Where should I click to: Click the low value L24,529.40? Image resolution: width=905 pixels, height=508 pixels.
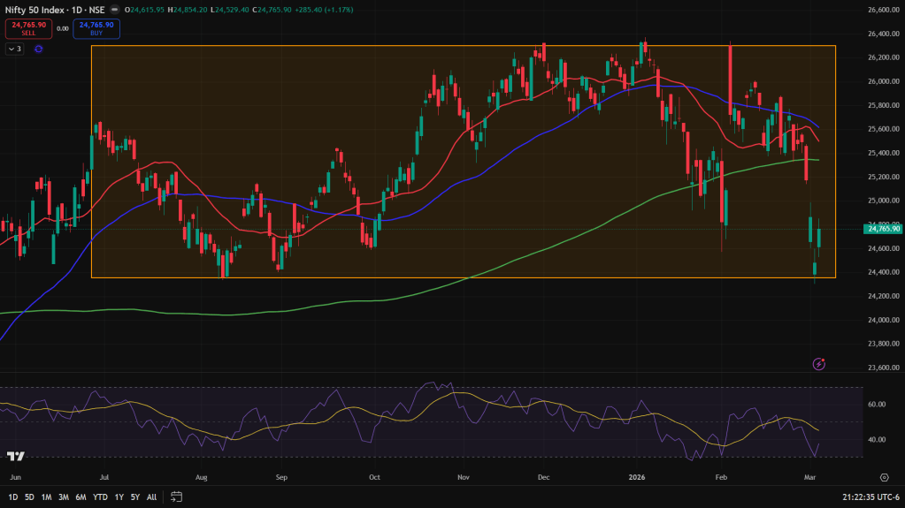click(x=230, y=10)
